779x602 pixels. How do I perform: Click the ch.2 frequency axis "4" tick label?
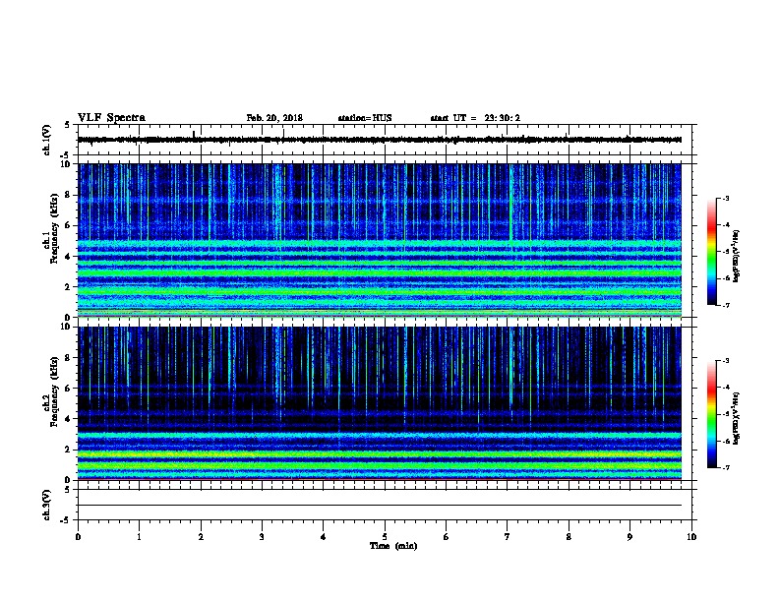tap(68, 419)
